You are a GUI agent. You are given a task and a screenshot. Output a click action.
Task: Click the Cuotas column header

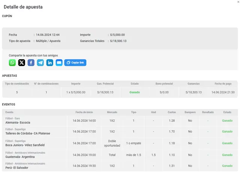(172, 112)
